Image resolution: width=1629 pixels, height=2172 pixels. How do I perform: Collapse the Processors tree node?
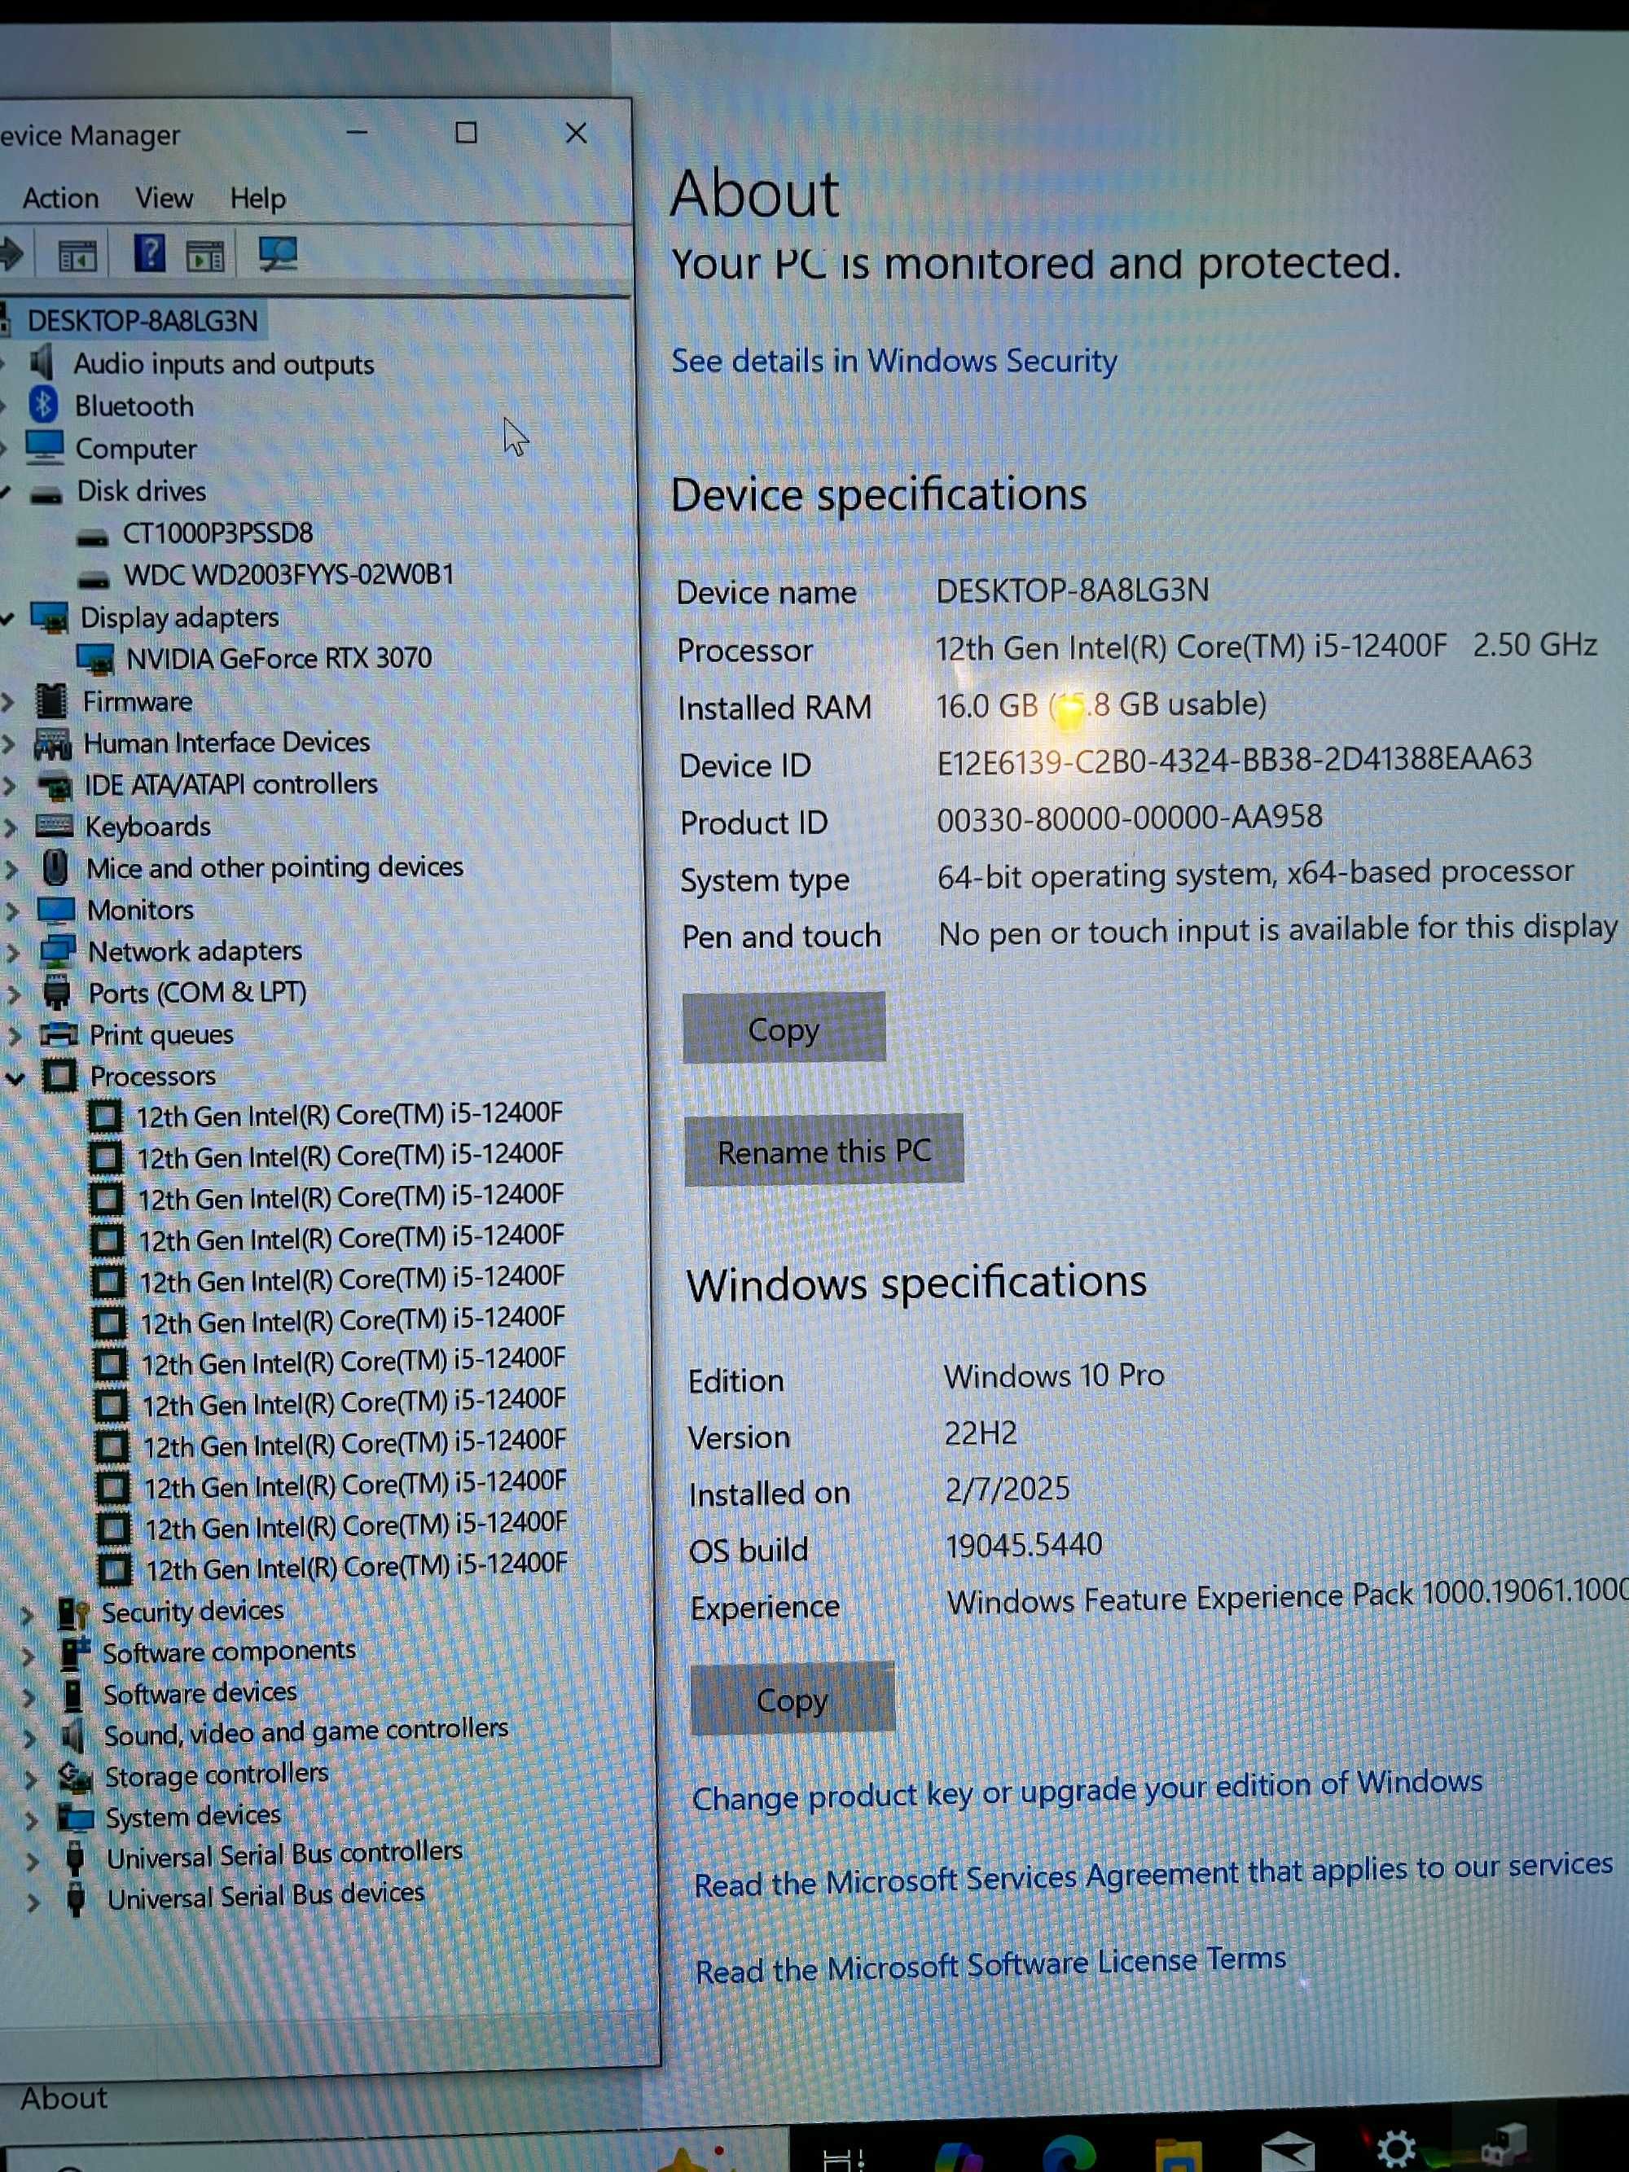click(15, 1078)
